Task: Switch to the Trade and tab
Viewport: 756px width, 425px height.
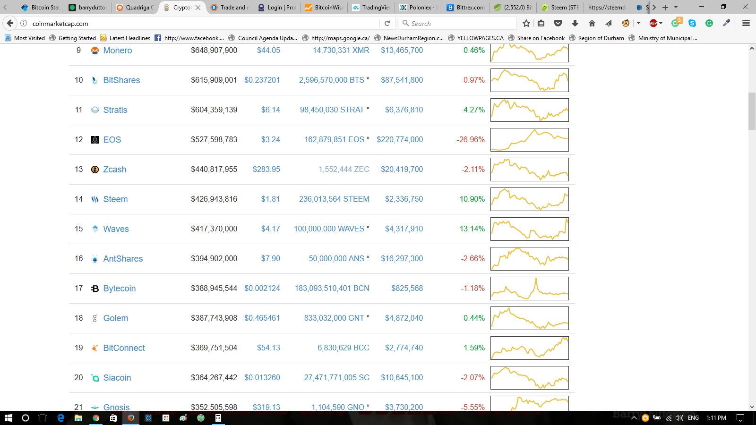Action: [229, 7]
